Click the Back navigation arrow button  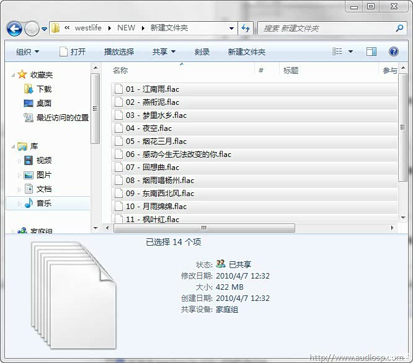pyautogui.click(x=14, y=29)
